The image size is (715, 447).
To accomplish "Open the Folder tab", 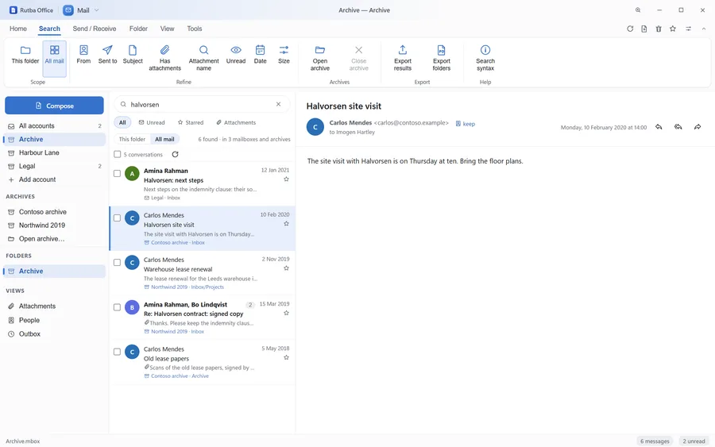I will pyautogui.click(x=138, y=29).
